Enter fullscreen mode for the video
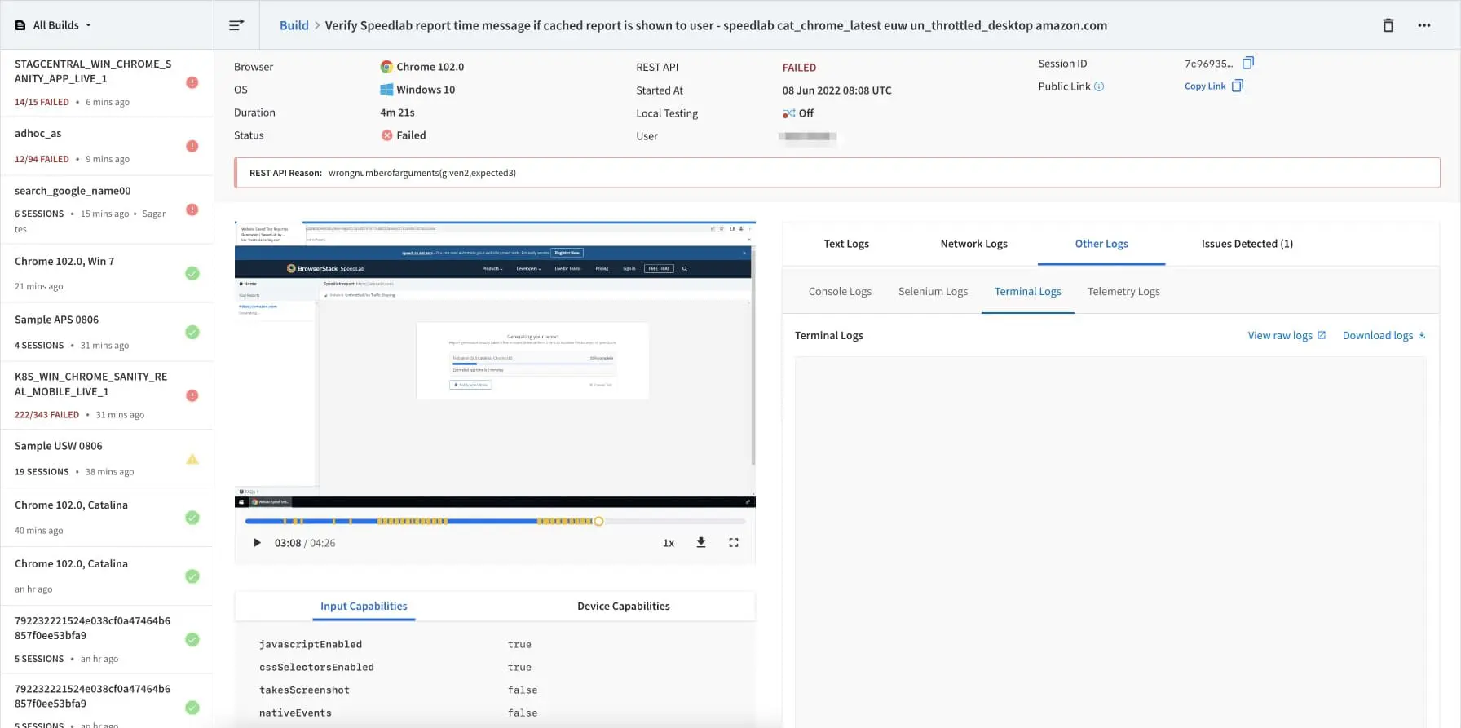 tap(733, 542)
